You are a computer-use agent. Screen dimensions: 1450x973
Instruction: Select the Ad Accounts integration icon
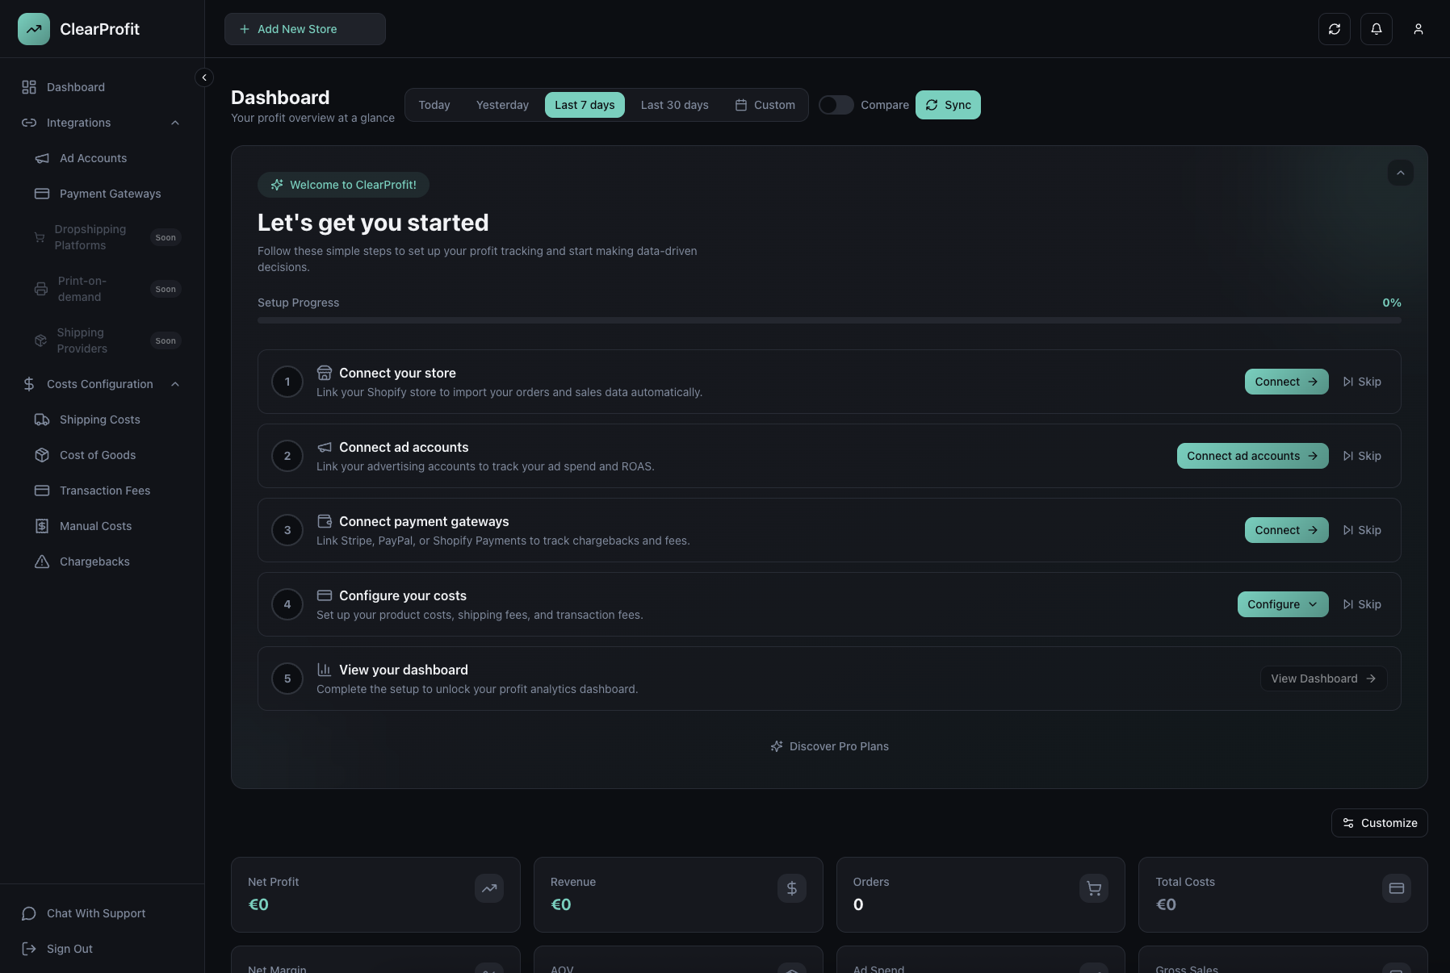pos(42,158)
